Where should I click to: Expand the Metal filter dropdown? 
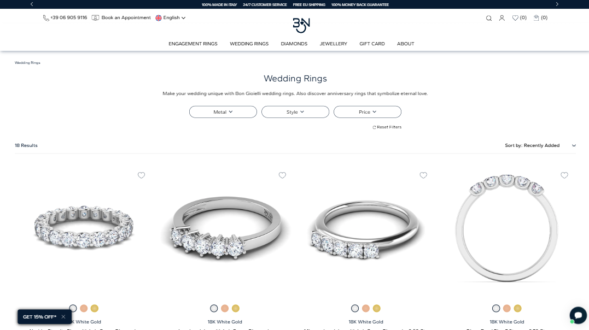coord(223,112)
